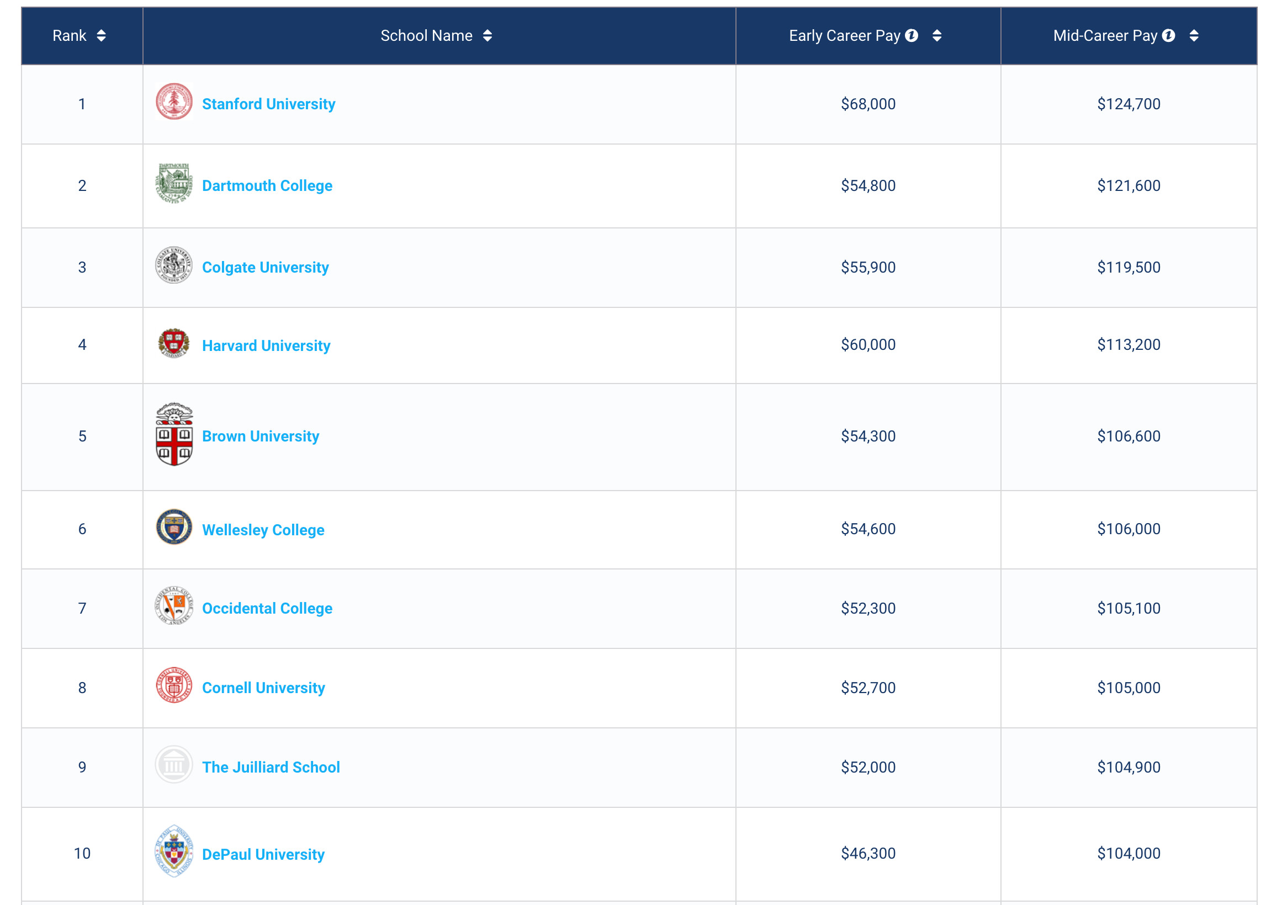Open the Stanford University link
The height and width of the screenshot is (905, 1282).
pyautogui.click(x=268, y=104)
